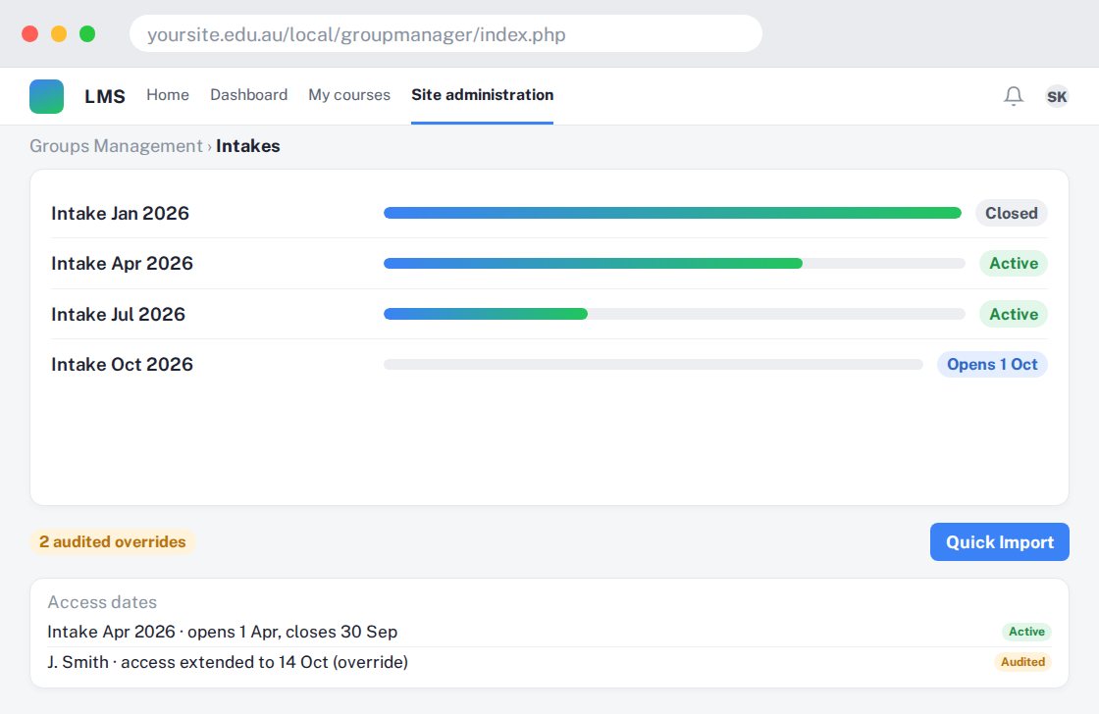The image size is (1099, 714).
Task: Click the yellow minimize dot
Action: pos(59,33)
